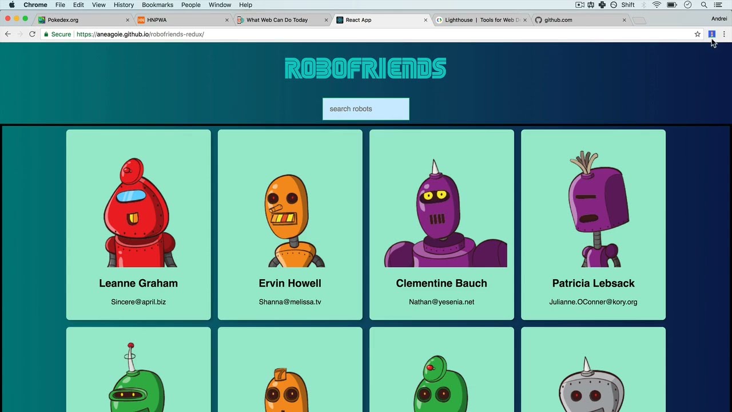Open the People menu
The width and height of the screenshot is (732, 412).
pos(191,5)
